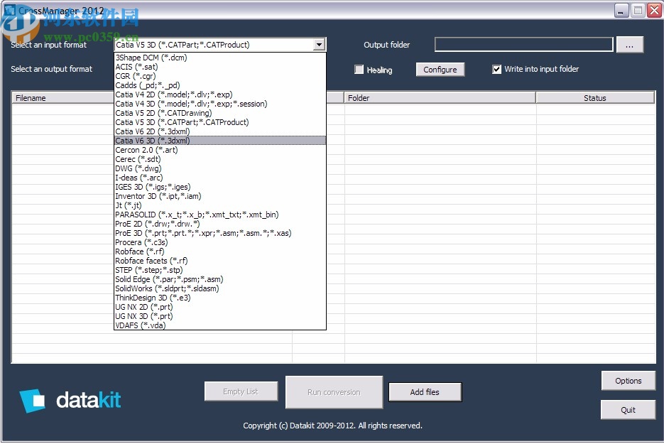Click the Empty List button
The height and width of the screenshot is (444, 664).
241,391
